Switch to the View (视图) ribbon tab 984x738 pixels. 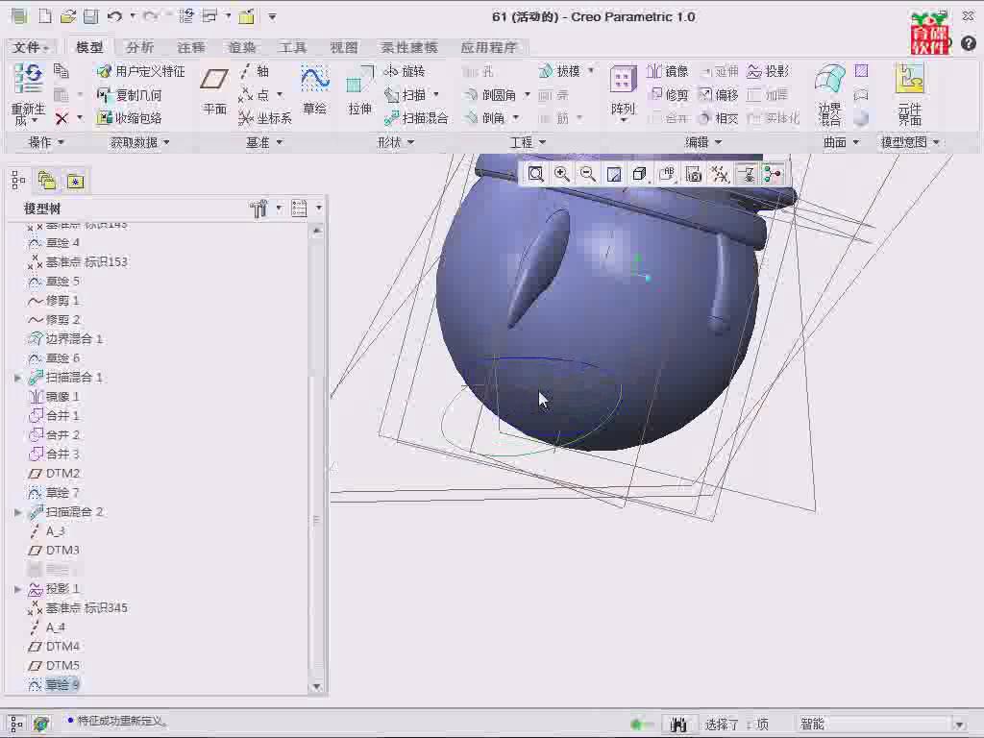coord(344,47)
